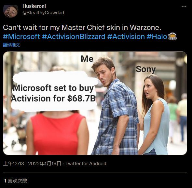The image size is (192, 188).
Task: Click the 'Sony' label in the meme
Action: [146, 69]
